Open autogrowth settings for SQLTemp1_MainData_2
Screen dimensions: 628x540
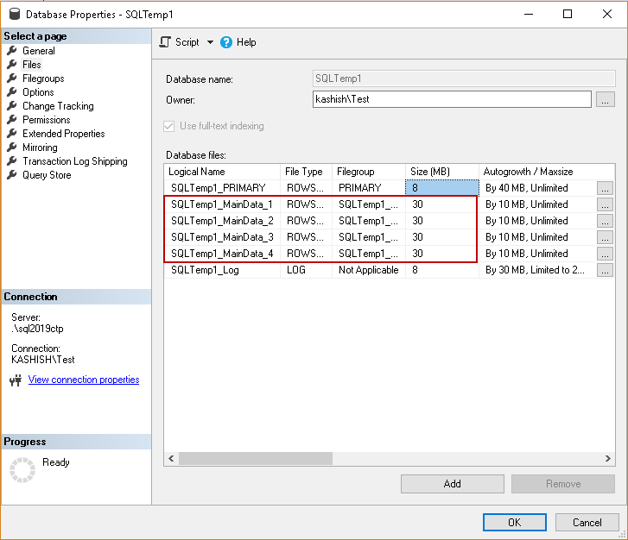[x=605, y=221]
